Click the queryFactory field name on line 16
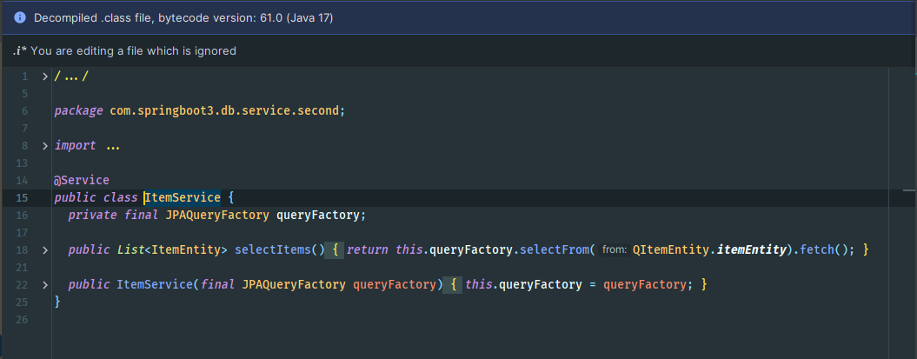The width and height of the screenshot is (917, 359). pos(317,216)
